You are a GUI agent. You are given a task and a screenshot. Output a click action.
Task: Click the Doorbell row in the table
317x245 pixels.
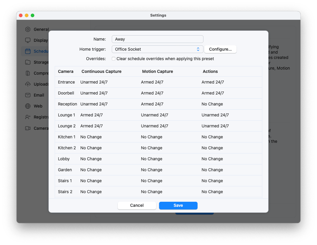point(158,93)
